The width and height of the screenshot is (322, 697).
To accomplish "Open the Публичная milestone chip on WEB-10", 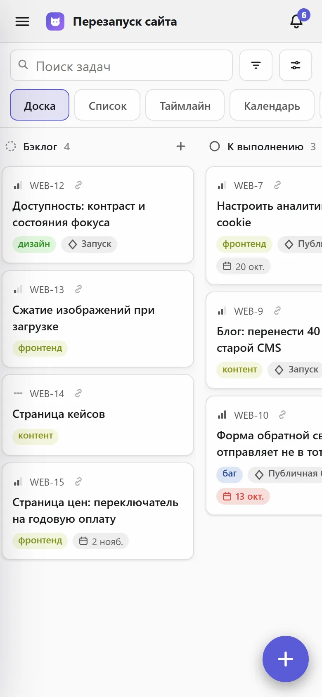I will [x=286, y=474].
